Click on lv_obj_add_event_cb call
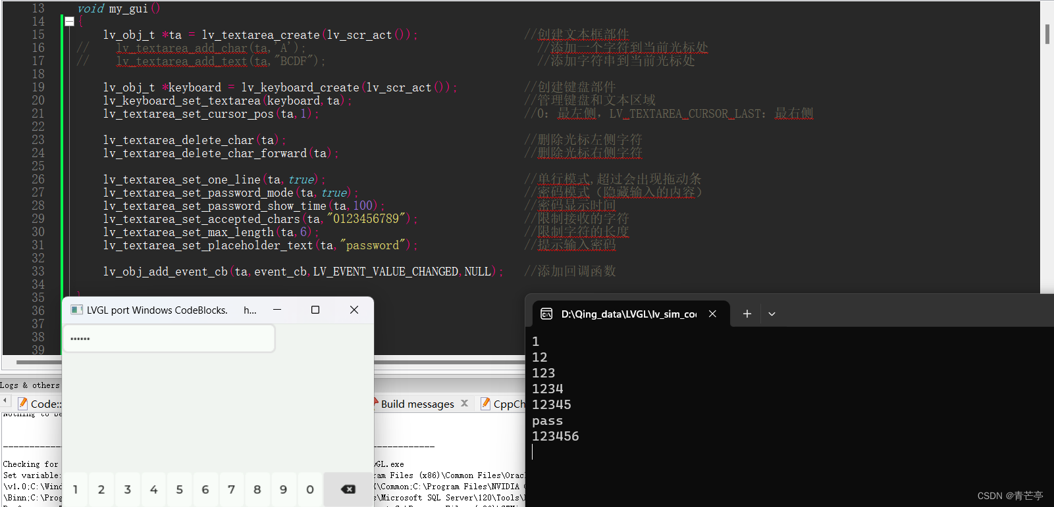This screenshot has height=507, width=1054. click(165, 272)
